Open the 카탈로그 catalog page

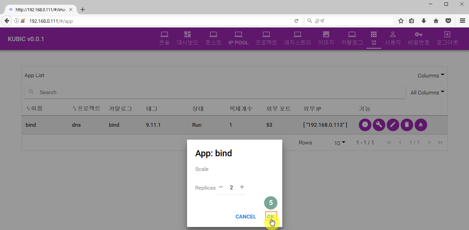pos(352,38)
